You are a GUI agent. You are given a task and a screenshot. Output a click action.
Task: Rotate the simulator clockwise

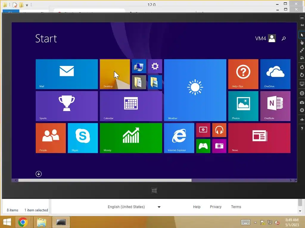(302, 67)
